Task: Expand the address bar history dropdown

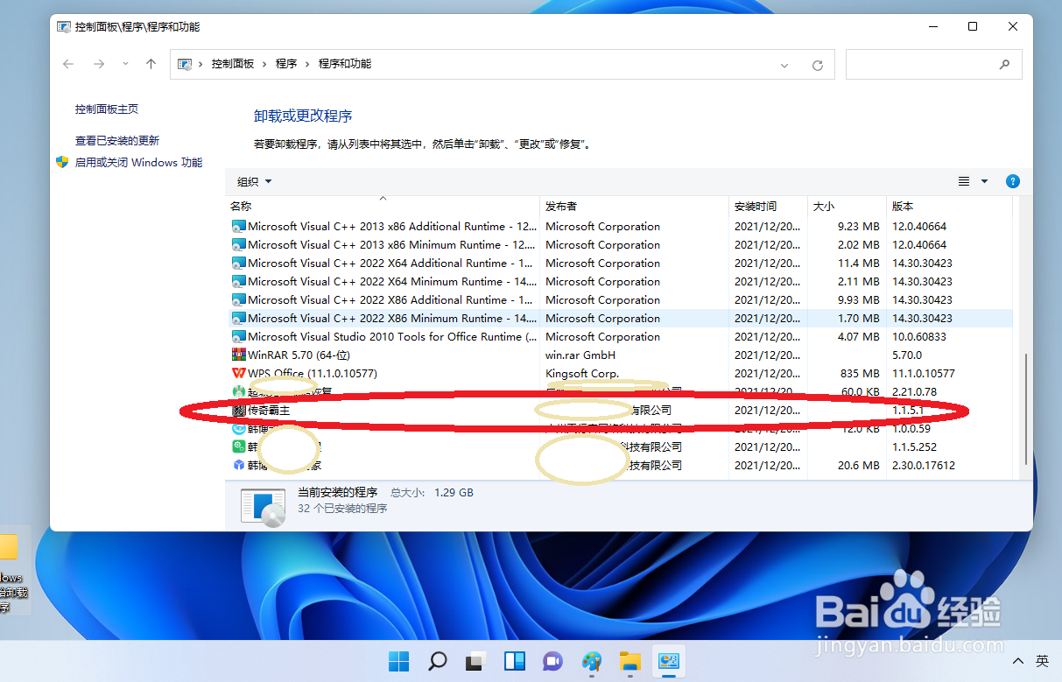Action: 785,65
